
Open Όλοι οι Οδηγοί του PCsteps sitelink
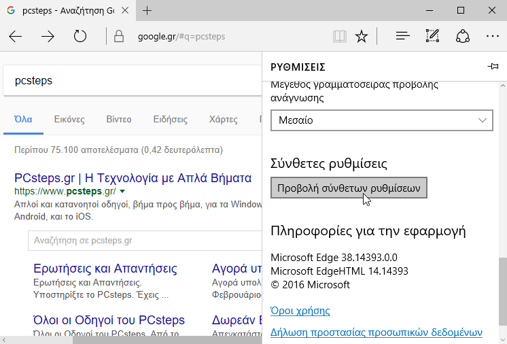(x=109, y=320)
